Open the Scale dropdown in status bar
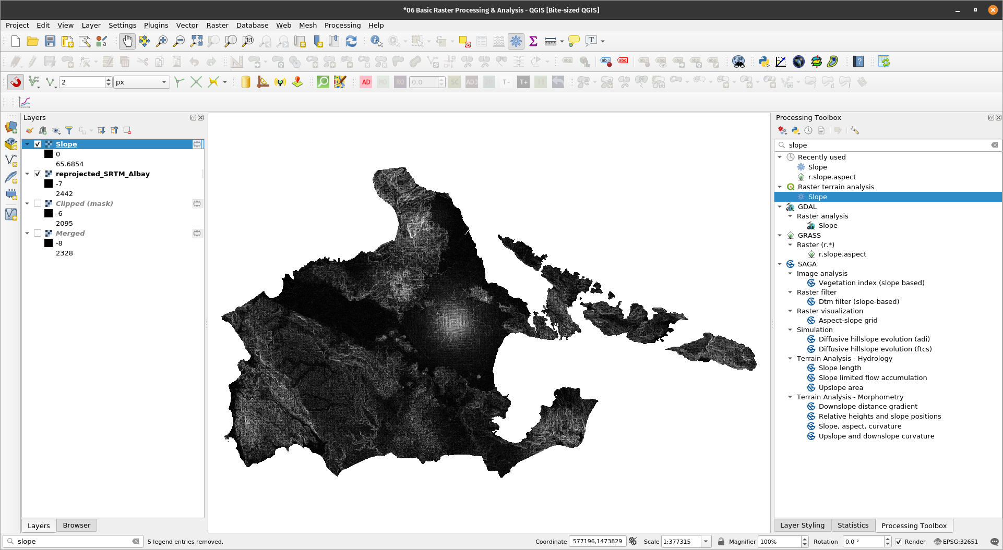Image resolution: width=1003 pixels, height=550 pixels. coord(706,542)
